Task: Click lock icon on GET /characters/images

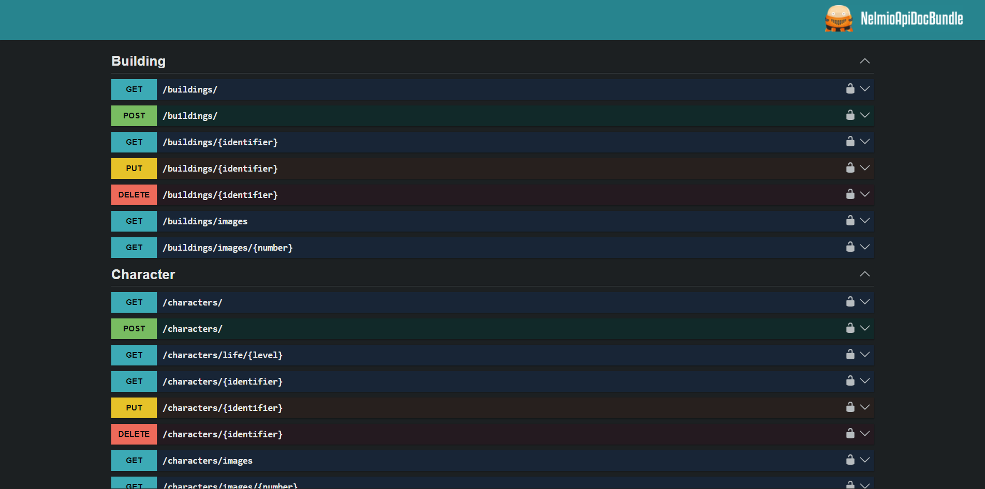Action: [x=850, y=460]
